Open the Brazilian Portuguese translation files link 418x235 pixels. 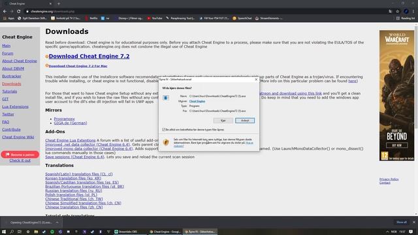point(84,187)
